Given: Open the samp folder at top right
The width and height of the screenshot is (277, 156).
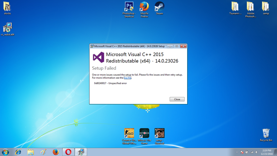Looking at the screenshot, I should (266, 8).
